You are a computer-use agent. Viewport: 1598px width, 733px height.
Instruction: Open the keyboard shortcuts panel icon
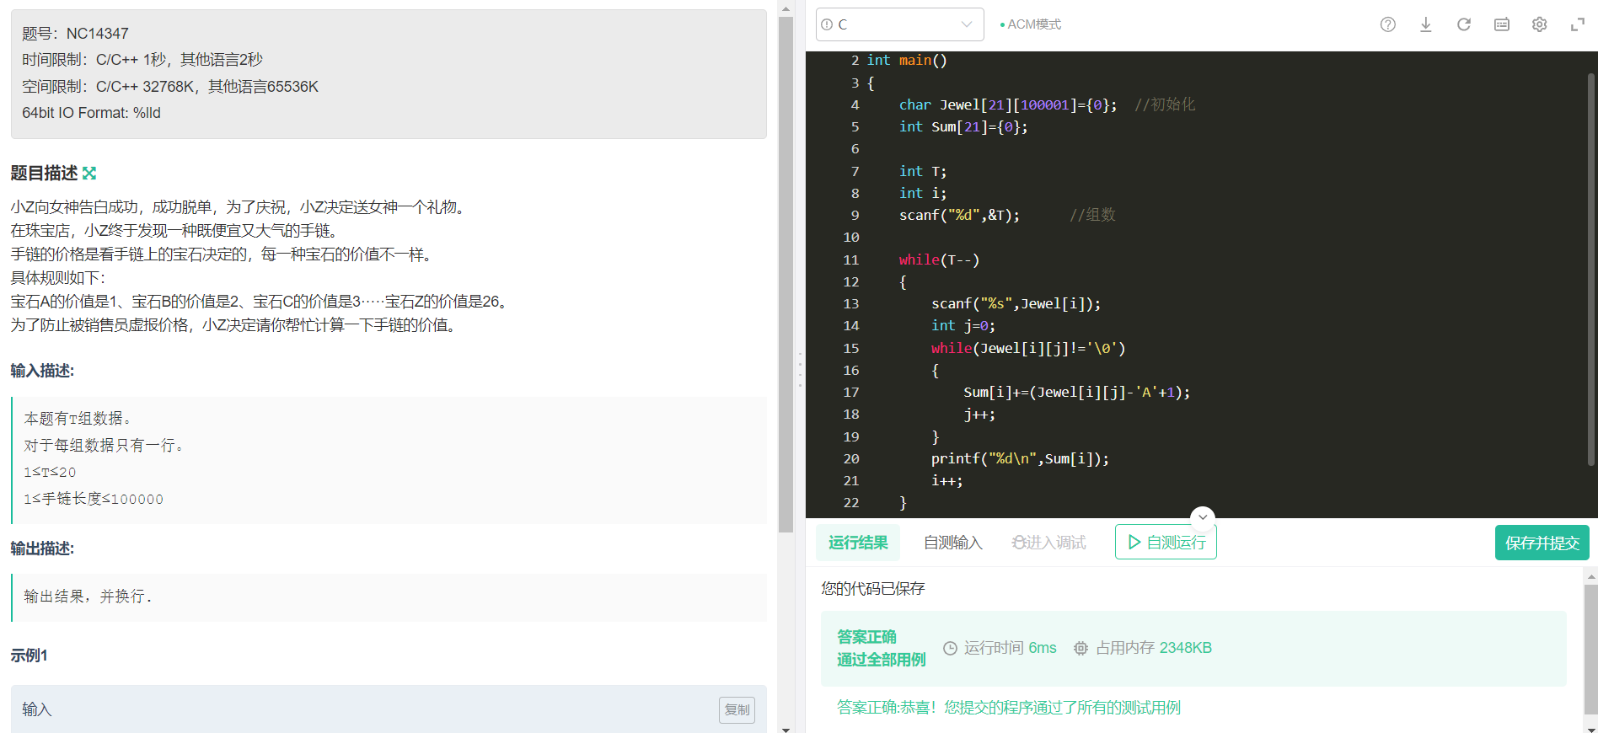tap(1501, 24)
